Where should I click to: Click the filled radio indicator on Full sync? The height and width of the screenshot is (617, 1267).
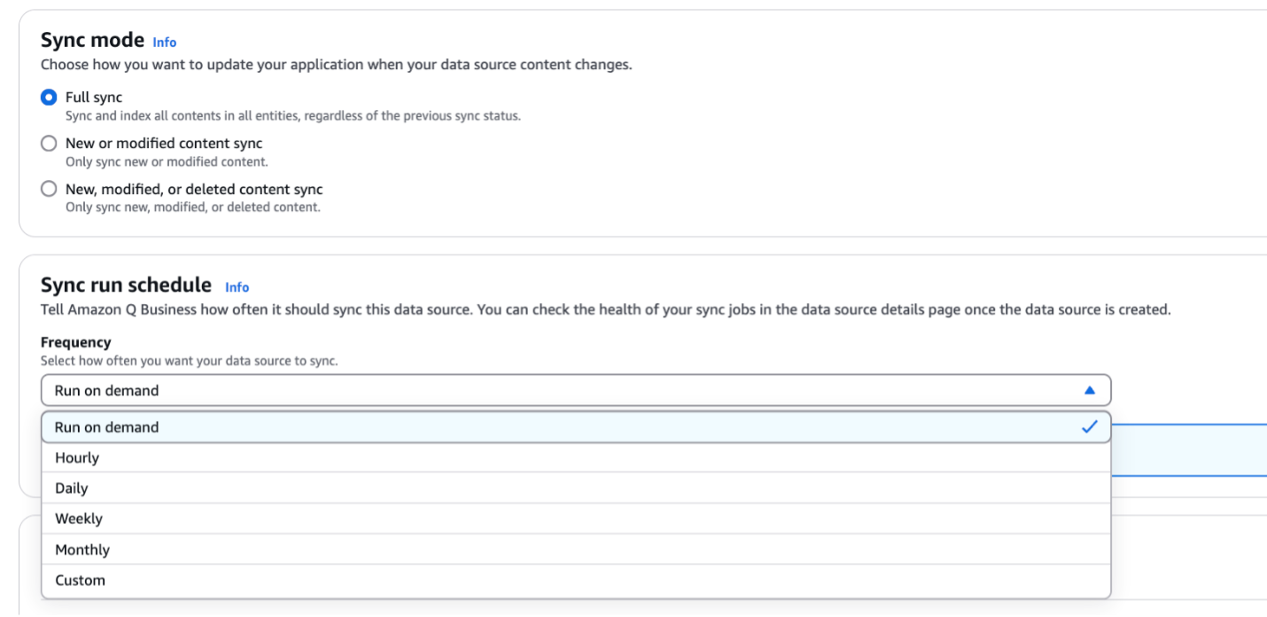point(49,97)
